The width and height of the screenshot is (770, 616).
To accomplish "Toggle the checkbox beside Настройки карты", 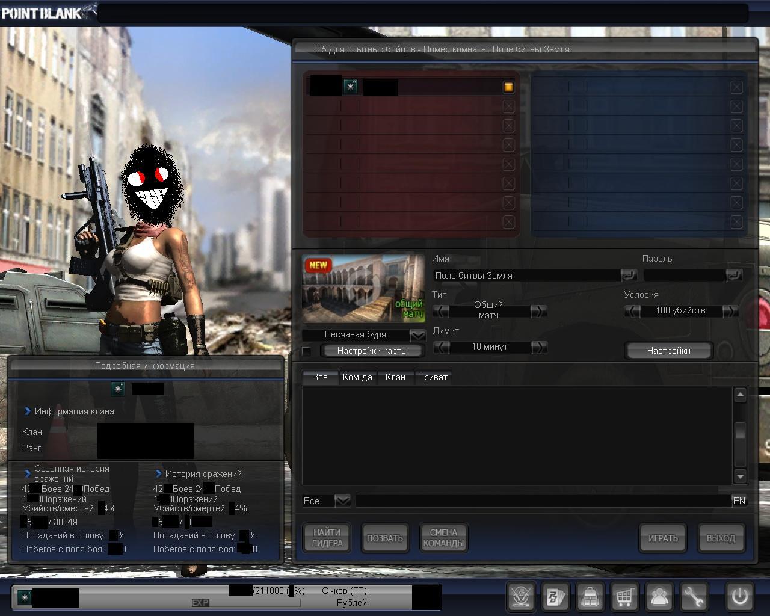I will pyautogui.click(x=307, y=351).
